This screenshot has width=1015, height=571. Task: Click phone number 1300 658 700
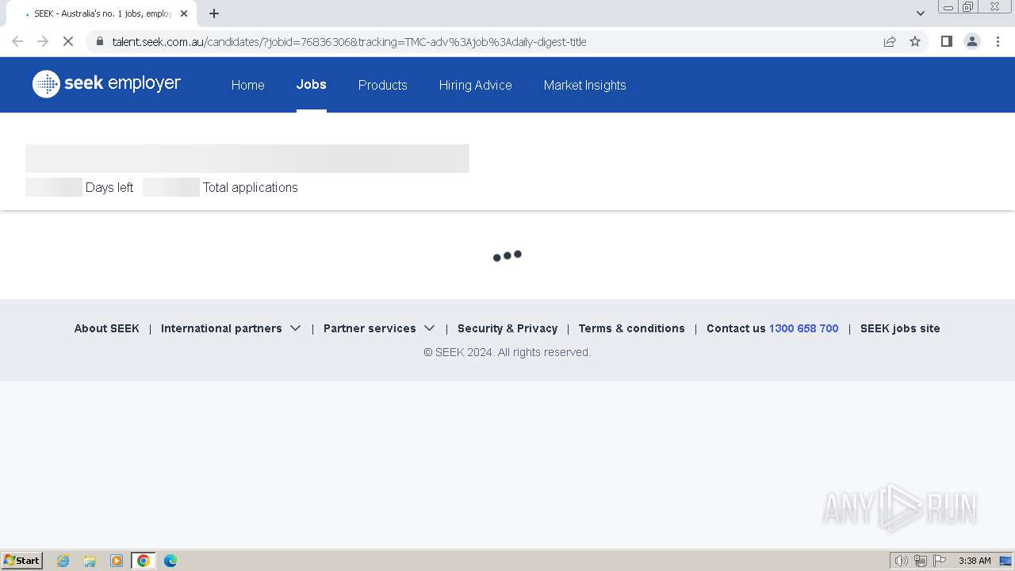tap(803, 328)
